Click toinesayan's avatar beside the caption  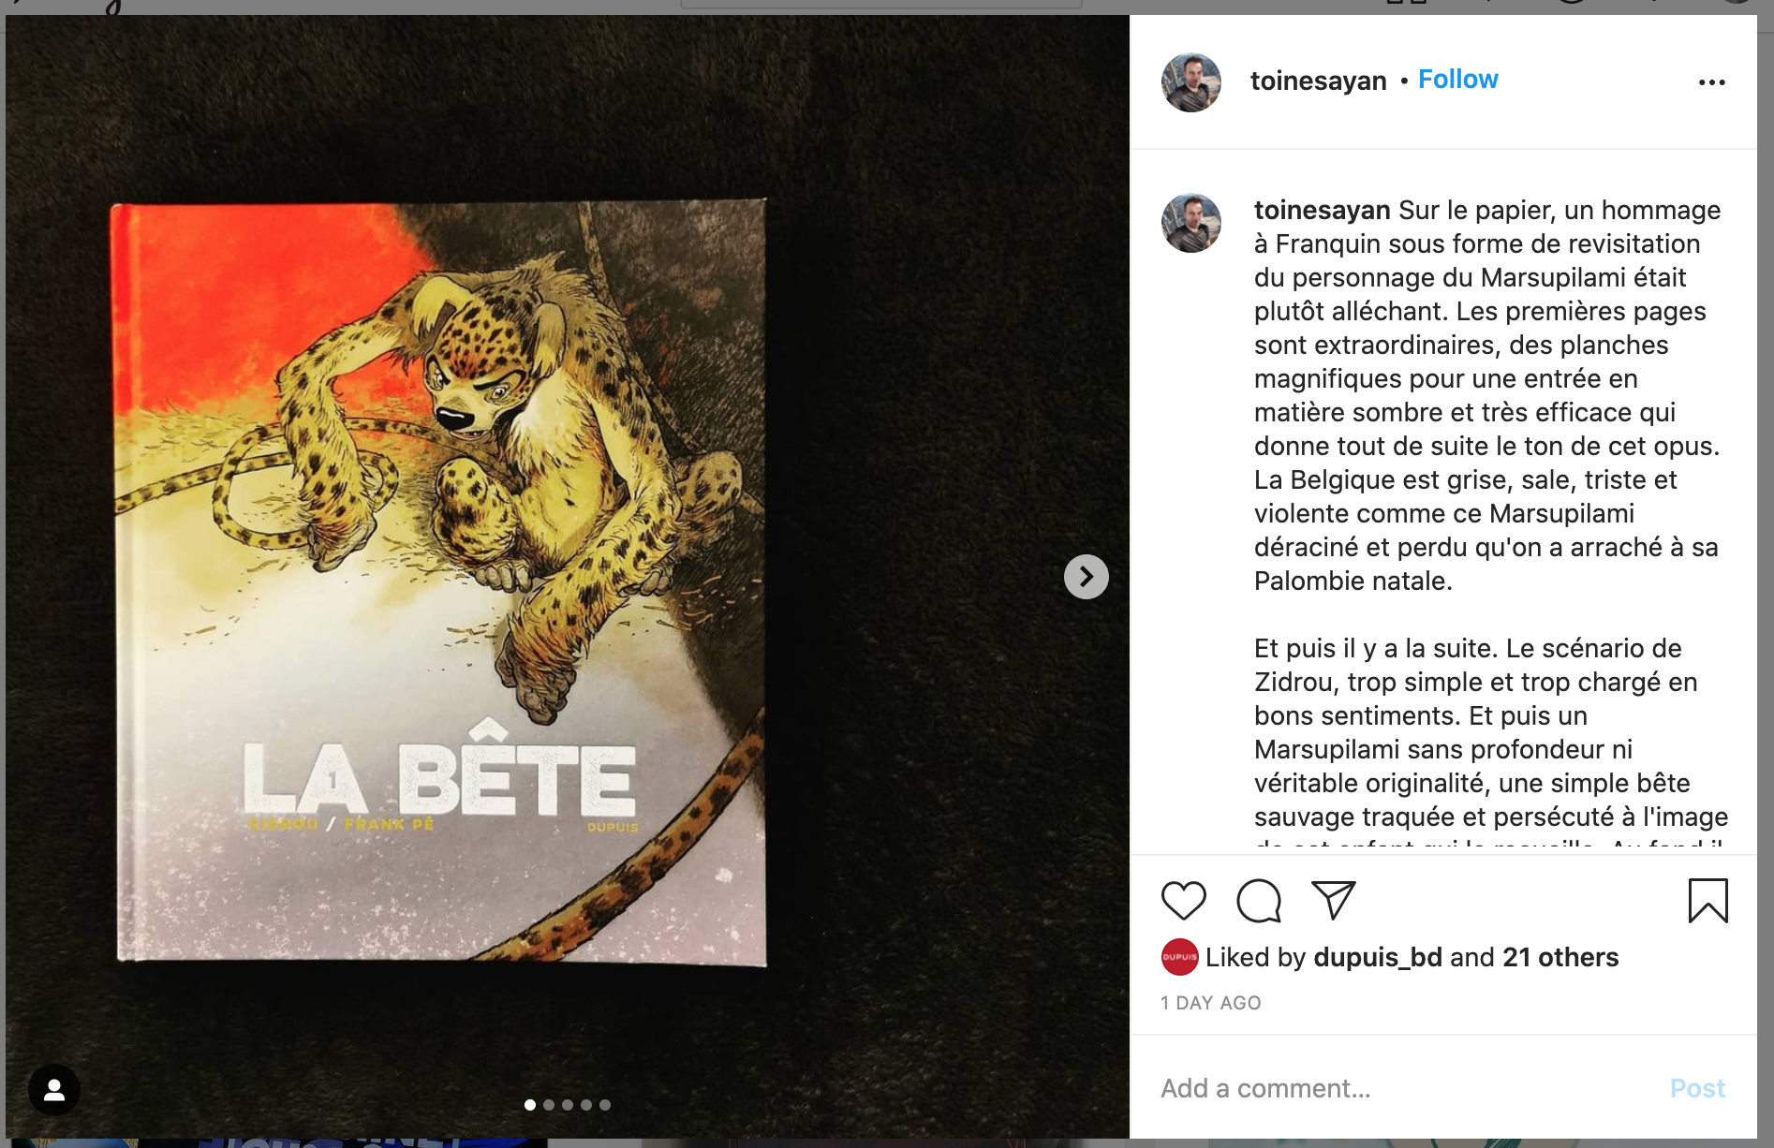1190,223
